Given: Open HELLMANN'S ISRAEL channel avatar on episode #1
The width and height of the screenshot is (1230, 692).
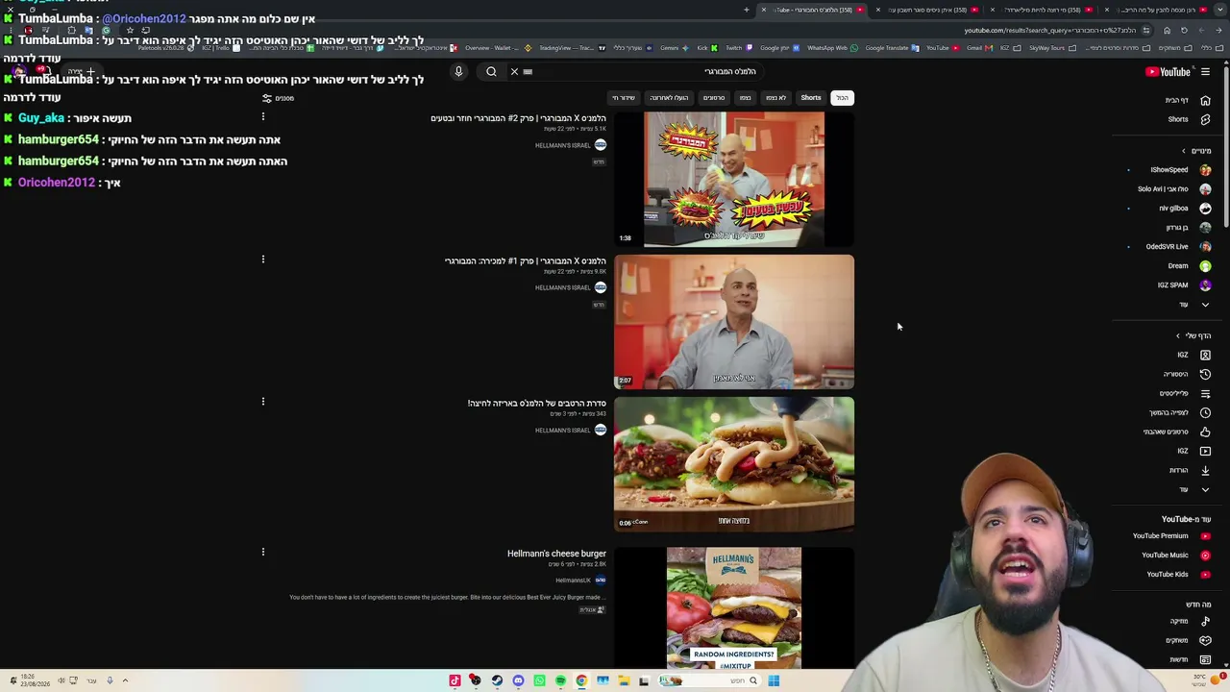Looking at the screenshot, I should click(600, 287).
